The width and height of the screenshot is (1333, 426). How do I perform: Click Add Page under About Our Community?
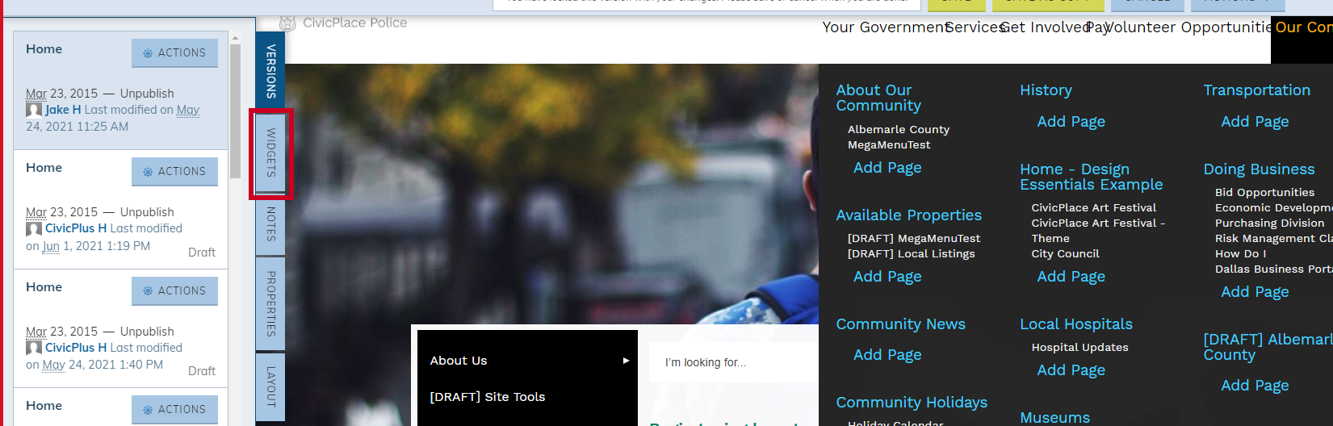(887, 168)
